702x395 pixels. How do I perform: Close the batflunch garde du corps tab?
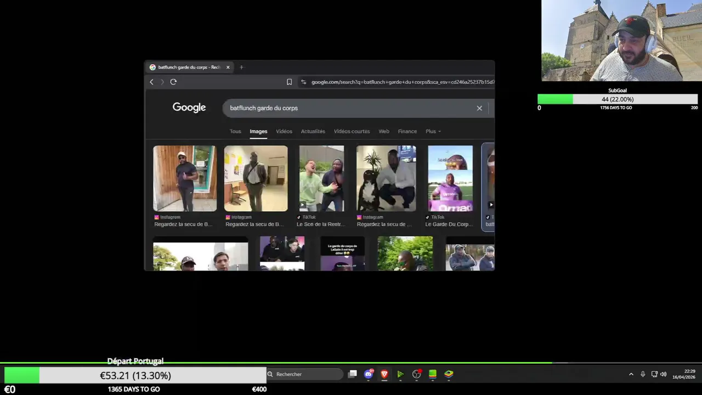(x=228, y=67)
